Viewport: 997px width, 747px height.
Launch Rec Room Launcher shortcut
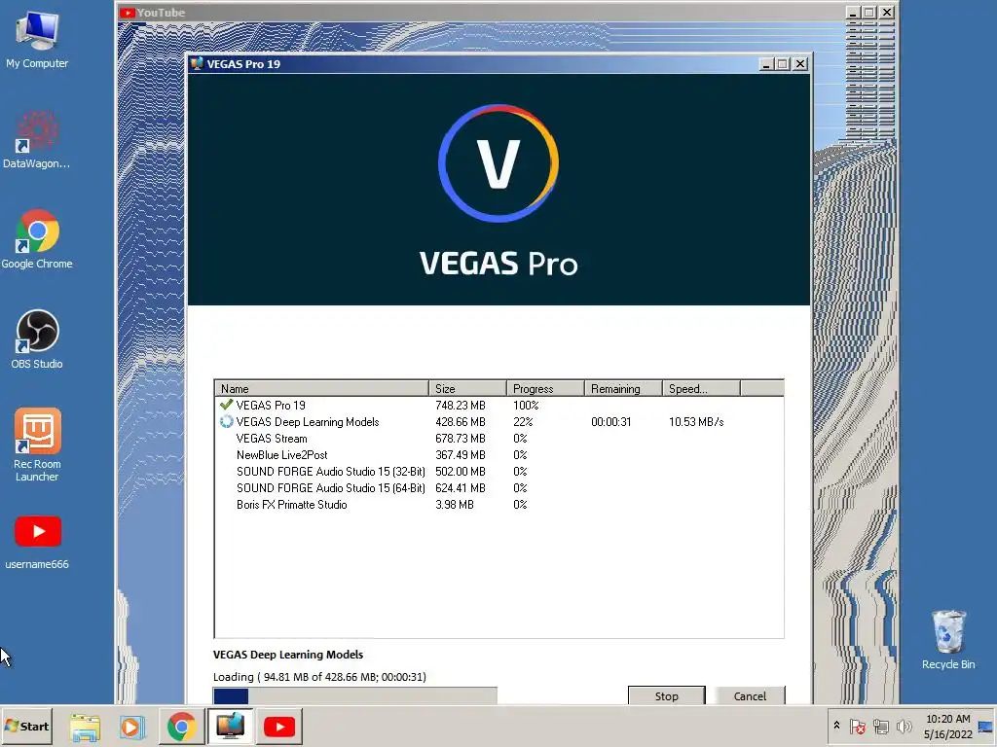pos(37,445)
